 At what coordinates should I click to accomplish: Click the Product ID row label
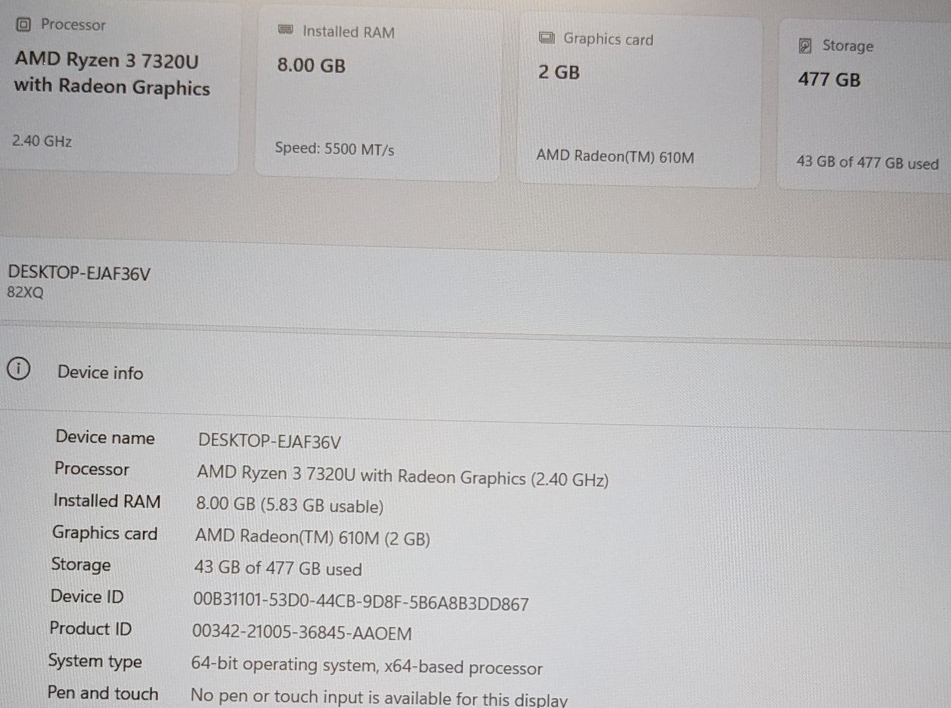pos(90,629)
